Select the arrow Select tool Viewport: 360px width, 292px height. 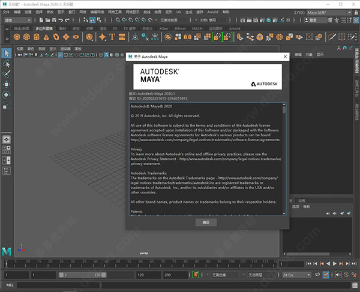(7, 53)
